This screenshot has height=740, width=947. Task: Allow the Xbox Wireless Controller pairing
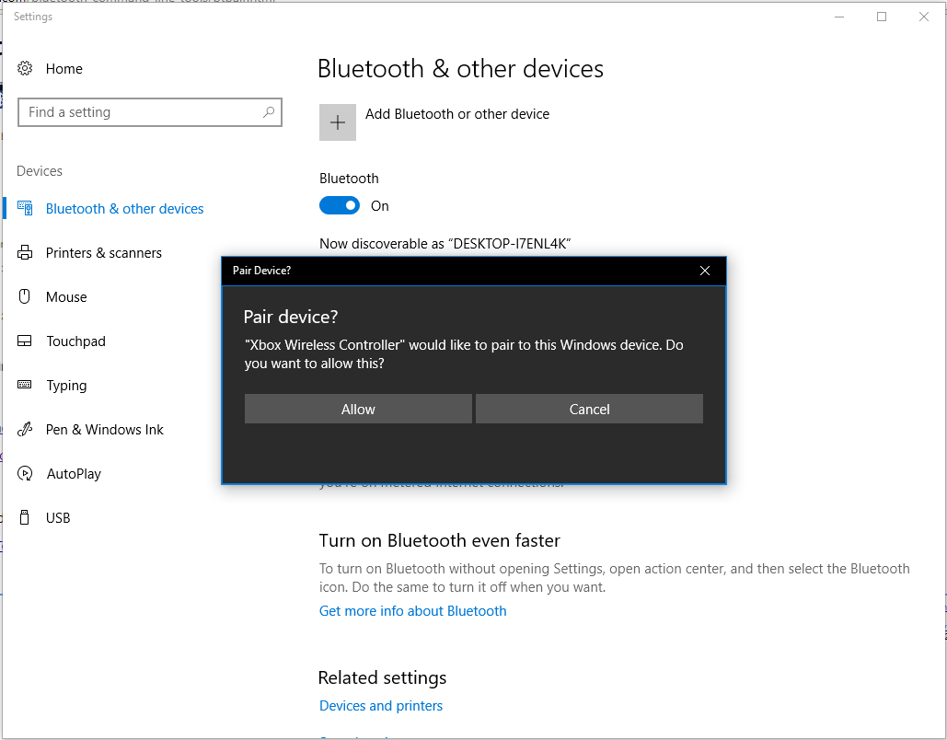[358, 409]
